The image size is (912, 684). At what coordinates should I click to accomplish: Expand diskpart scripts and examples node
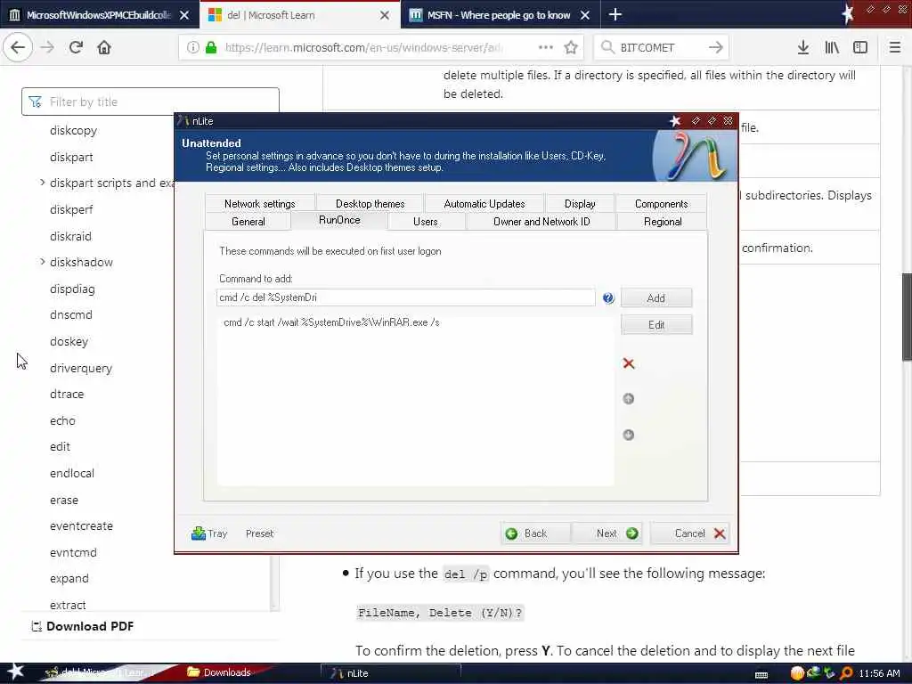(x=42, y=183)
